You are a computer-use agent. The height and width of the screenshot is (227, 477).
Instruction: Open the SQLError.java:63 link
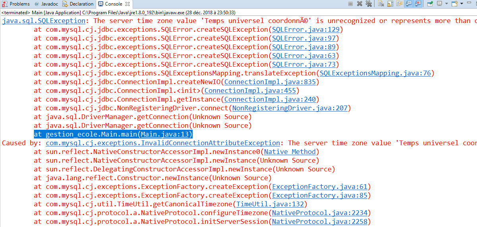pos(303,56)
